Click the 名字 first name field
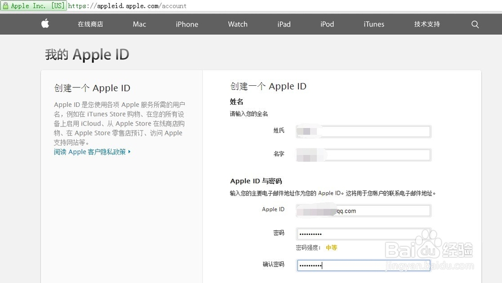Viewport: 502px width, 283px height. point(363,155)
